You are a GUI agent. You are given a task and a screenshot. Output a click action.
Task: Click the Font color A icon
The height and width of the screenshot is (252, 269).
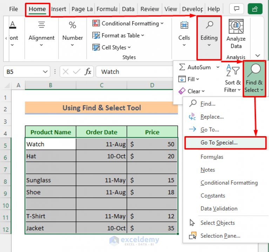(x=13, y=25)
